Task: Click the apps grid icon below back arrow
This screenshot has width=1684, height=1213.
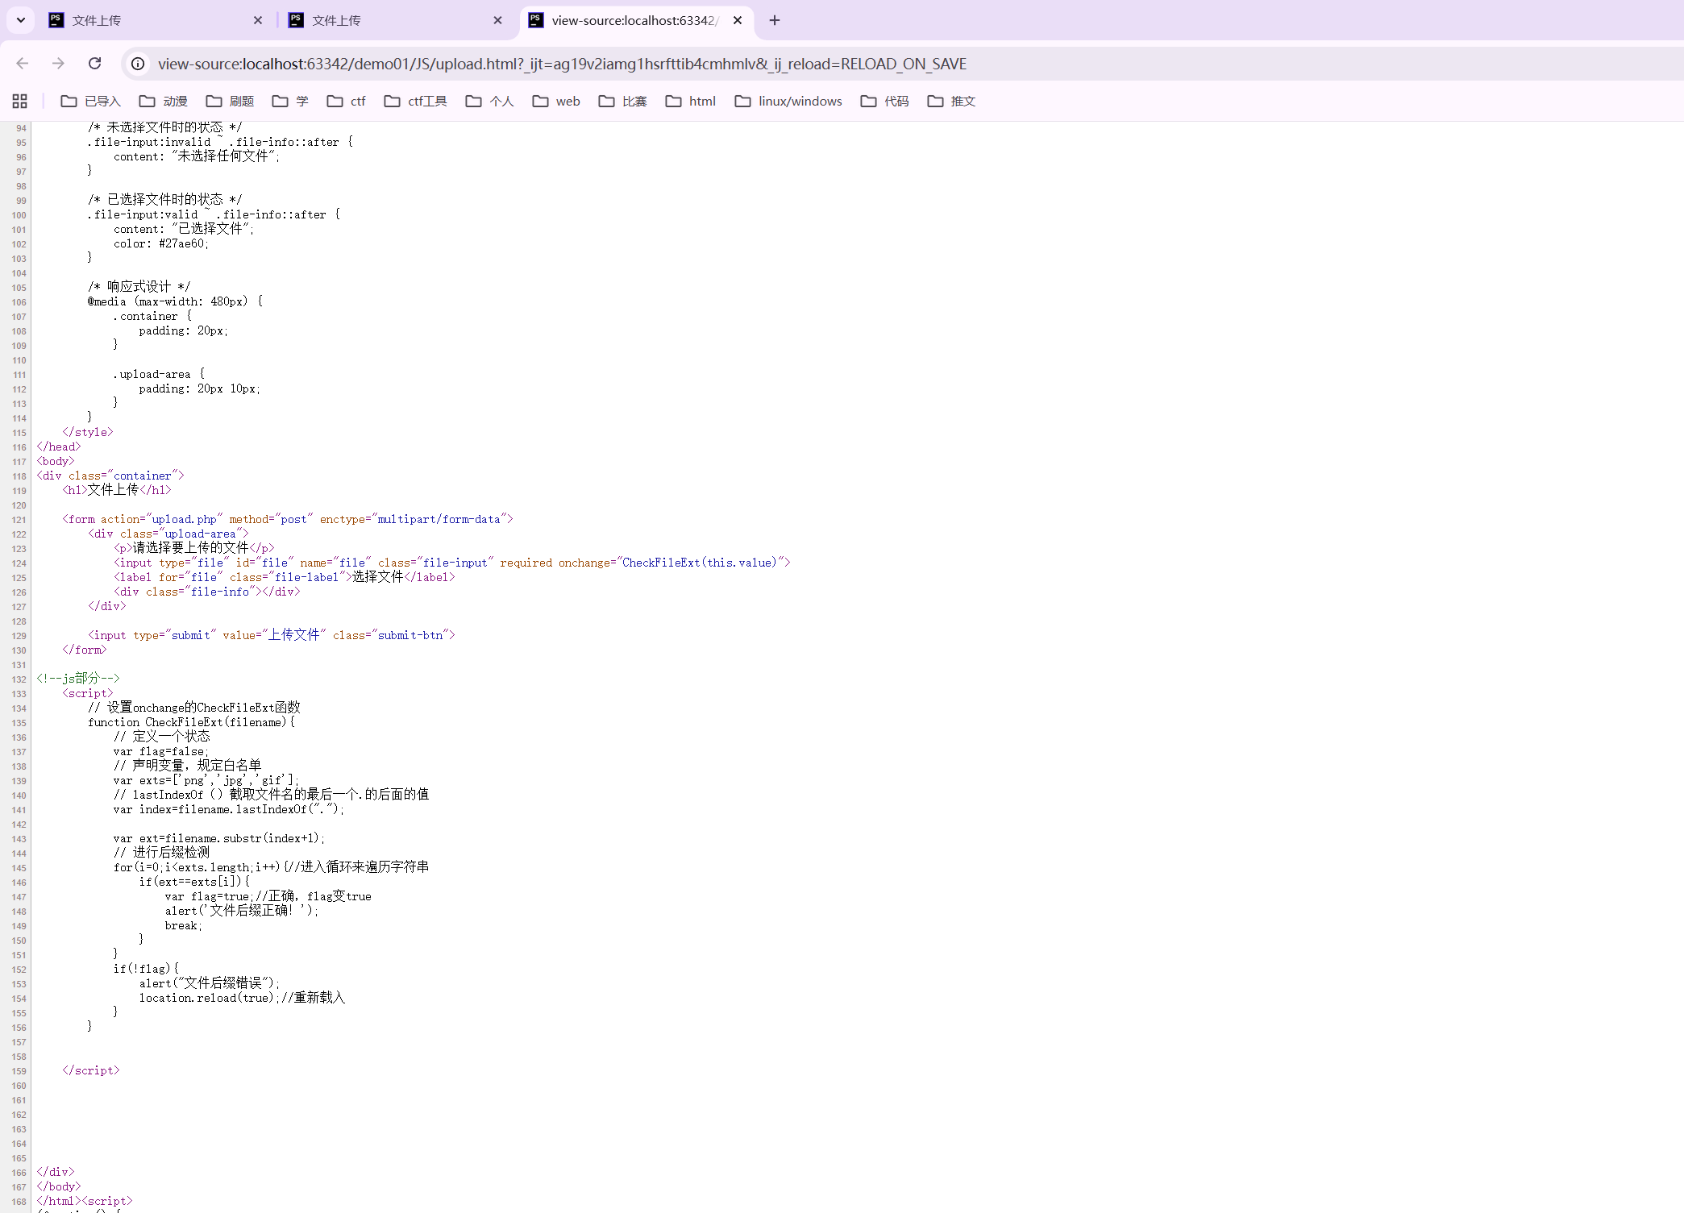Action: click(20, 101)
